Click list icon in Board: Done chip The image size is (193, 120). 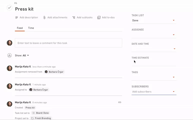(33, 113)
